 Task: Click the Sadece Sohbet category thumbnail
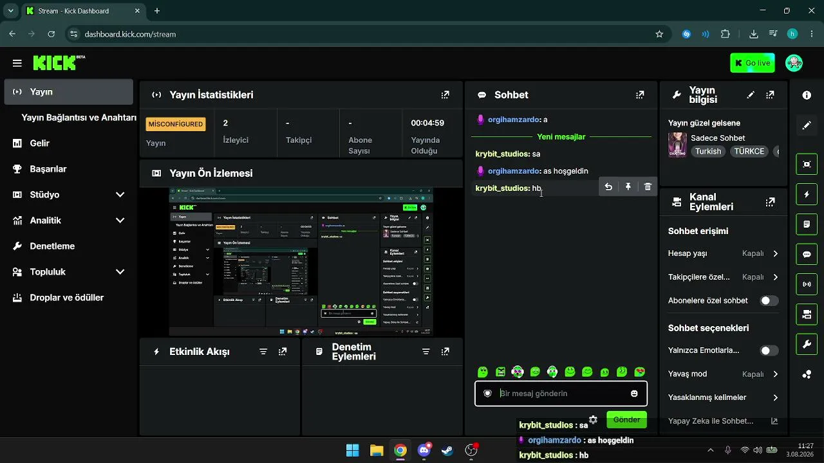click(677, 145)
